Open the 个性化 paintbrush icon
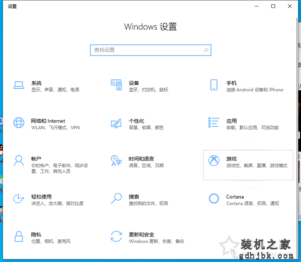This screenshot has height=262, width=301. point(116,123)
